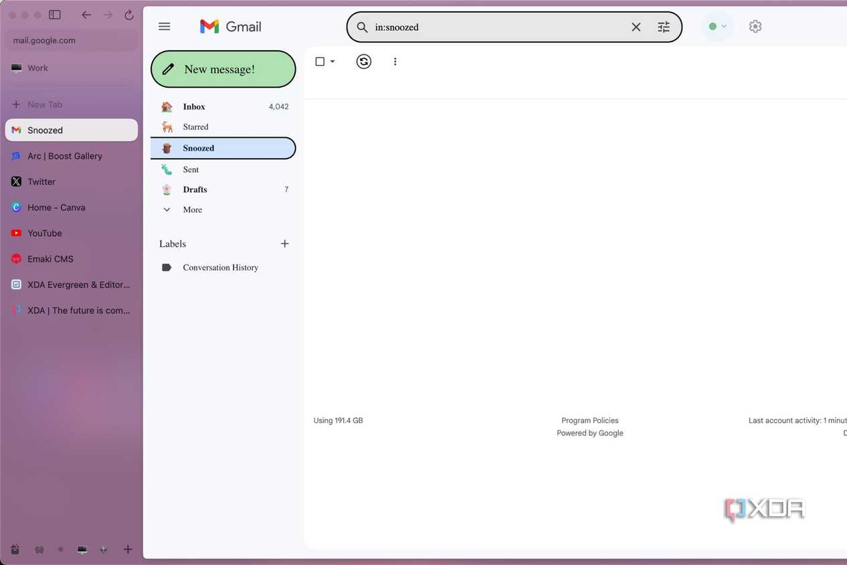847x565 pixels.
Task: Toggle the Arc sidebar icon
Action: 55,15
